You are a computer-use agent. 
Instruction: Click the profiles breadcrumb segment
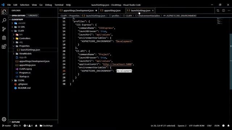[116, 16]
